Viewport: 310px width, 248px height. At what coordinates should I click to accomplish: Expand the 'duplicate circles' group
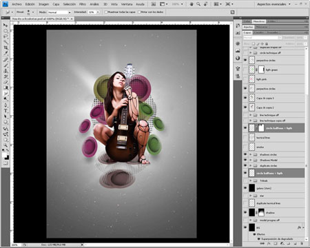tap(251, 165)
